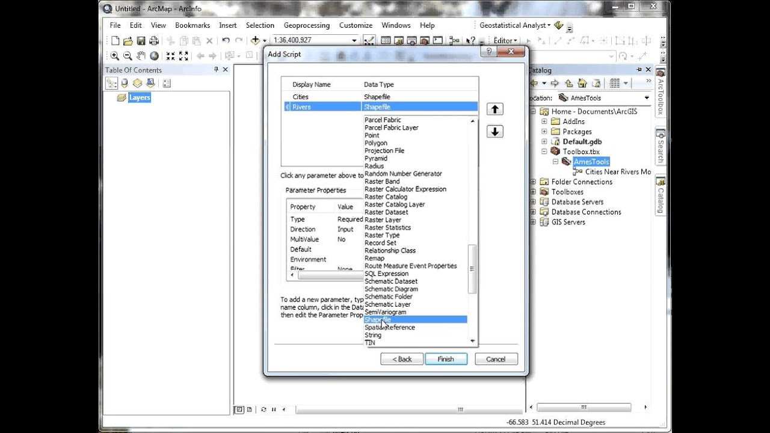Open the Geostatistical Analyst dropdown
770x433 pixels.
pos(514,25)
